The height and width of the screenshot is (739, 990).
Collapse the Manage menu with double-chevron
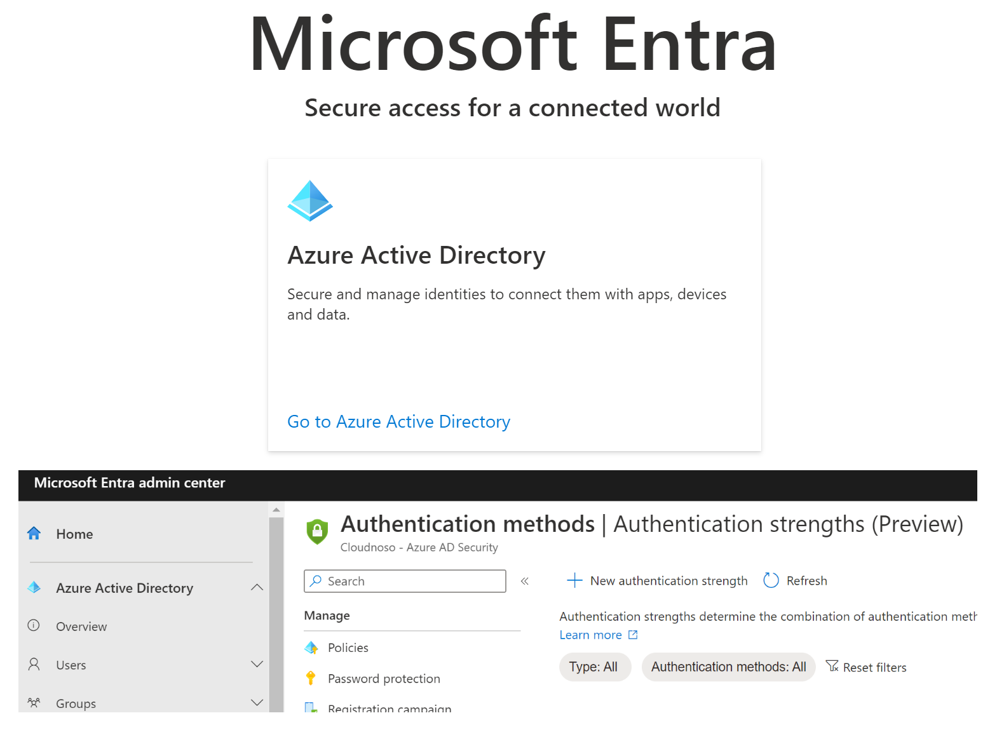pos(525,581)
